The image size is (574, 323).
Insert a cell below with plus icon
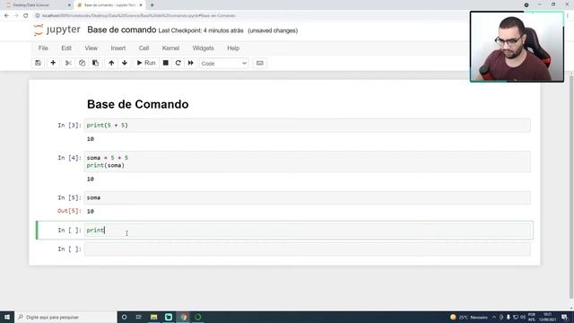pyautogui.click(x=53, y=63)
